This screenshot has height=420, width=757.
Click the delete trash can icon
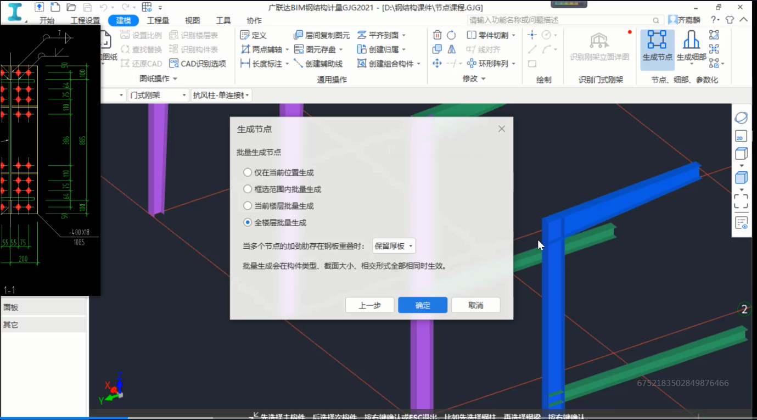coord(437,35)
